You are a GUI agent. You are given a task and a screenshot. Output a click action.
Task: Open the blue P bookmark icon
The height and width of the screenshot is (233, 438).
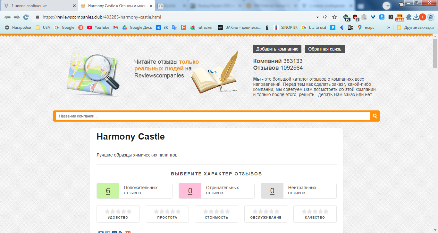tap(333, 28)
